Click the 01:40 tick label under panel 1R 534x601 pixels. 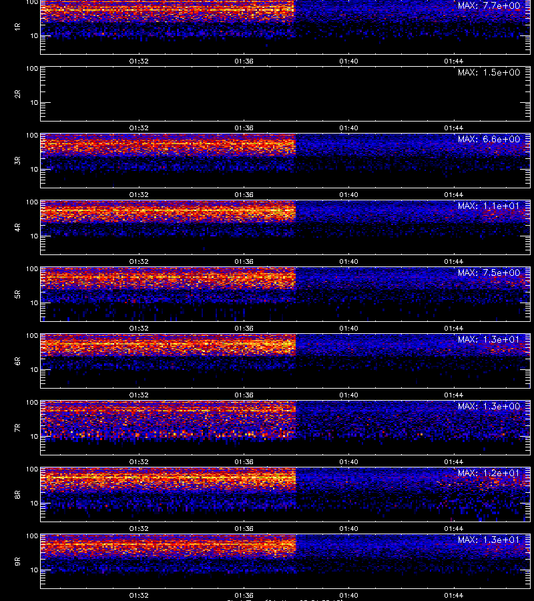[x=348, y=61]
